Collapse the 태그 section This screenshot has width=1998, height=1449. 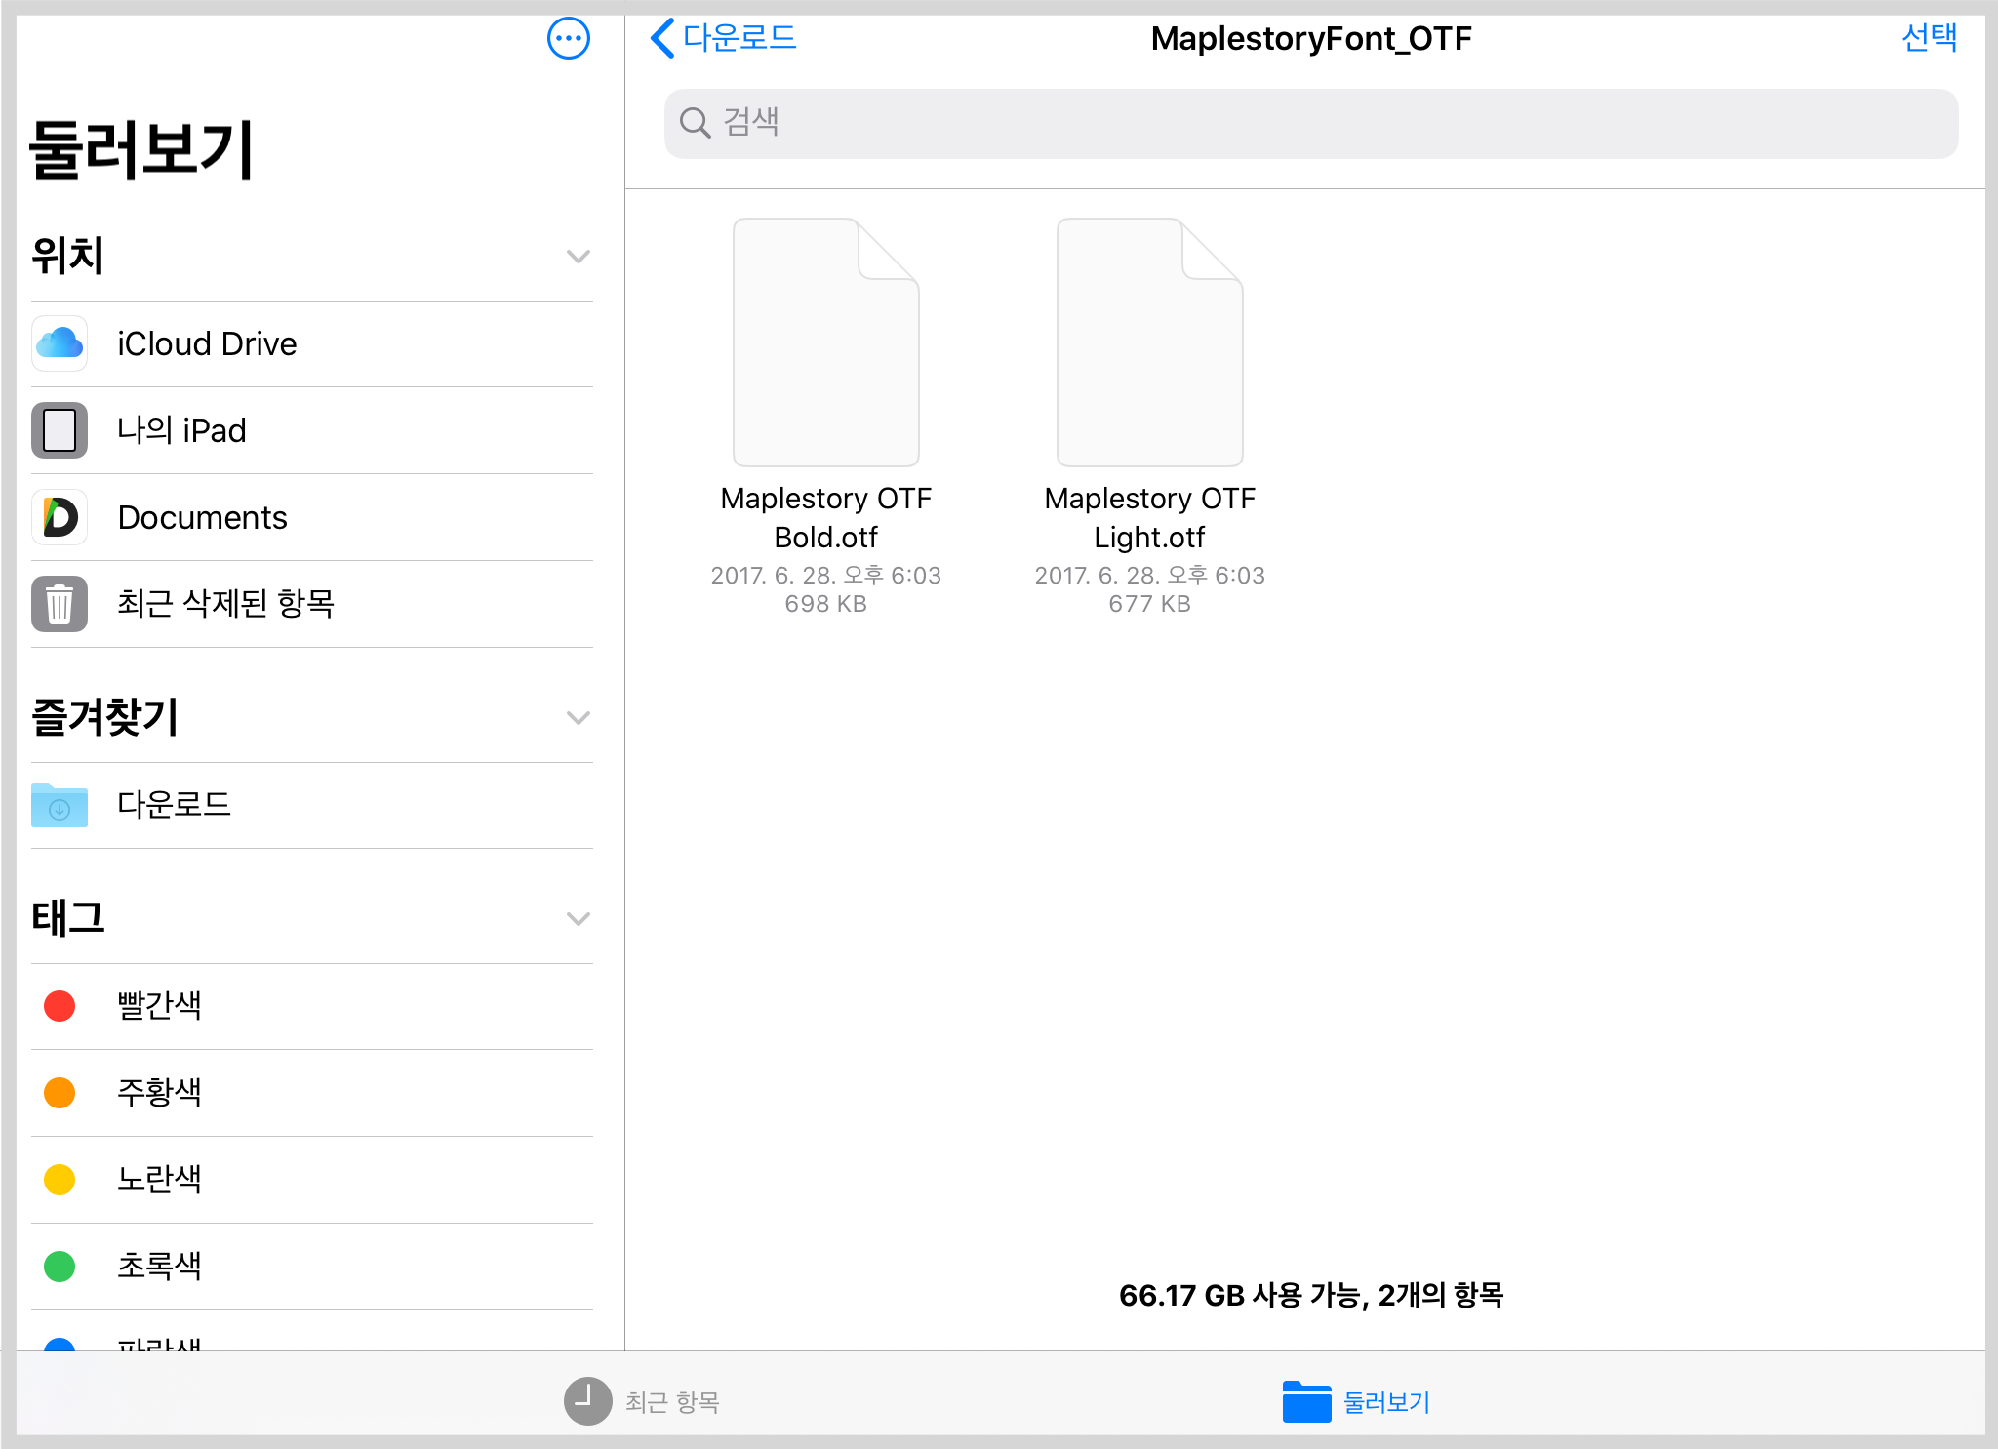pyautogui.click(x=578, y=919)
